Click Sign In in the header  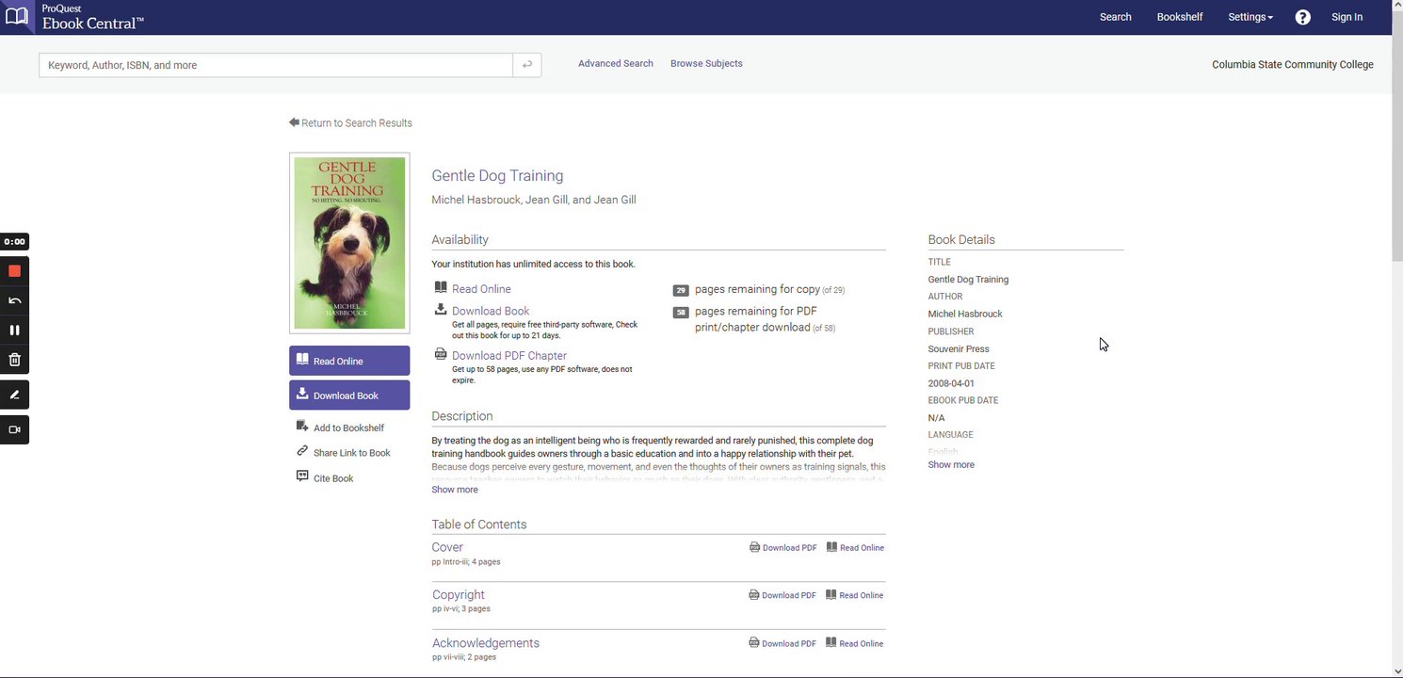point(1347,17)
